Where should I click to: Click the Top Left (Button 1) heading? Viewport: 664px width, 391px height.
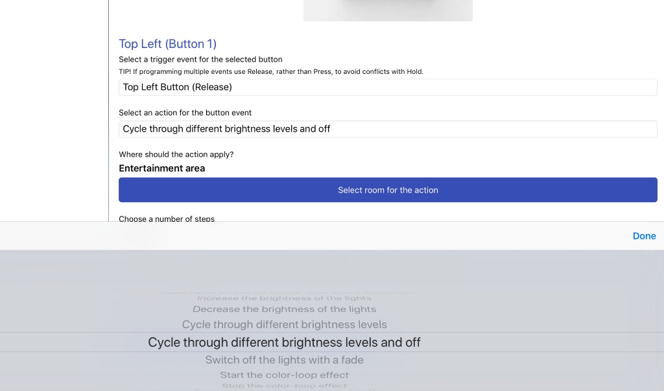pyautogui.click(x=168, y=43)
